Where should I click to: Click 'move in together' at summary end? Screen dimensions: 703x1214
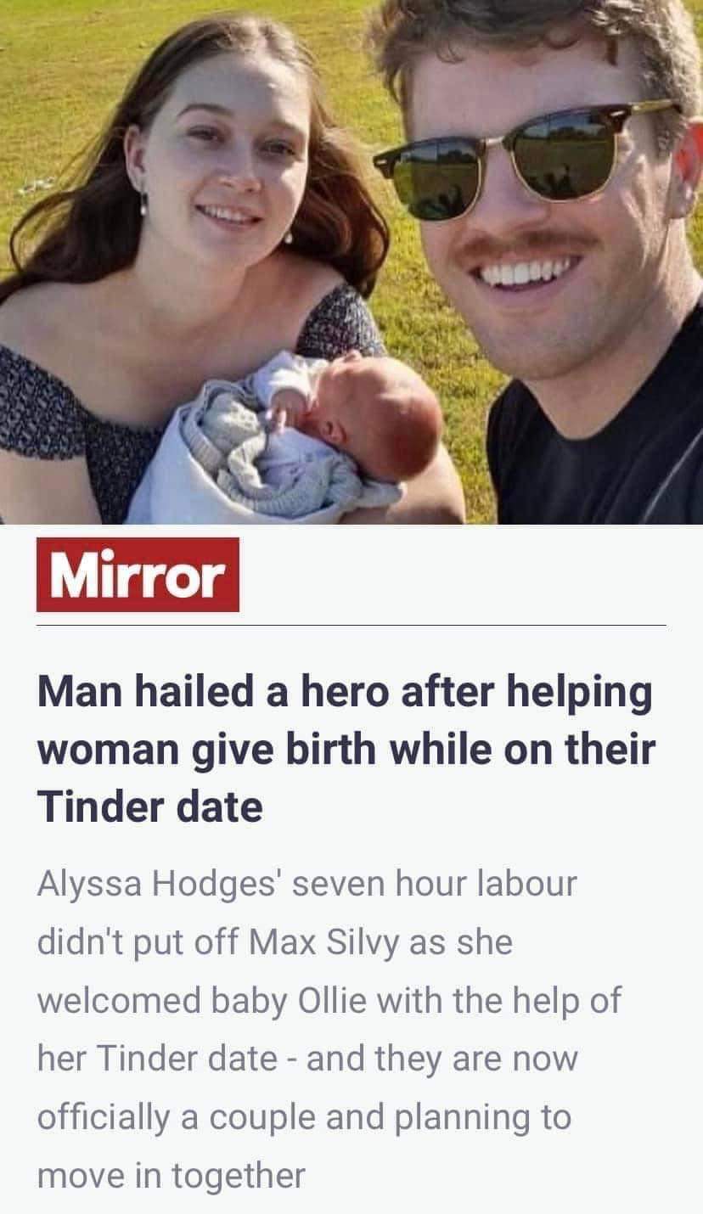[x=171, y=1175]
